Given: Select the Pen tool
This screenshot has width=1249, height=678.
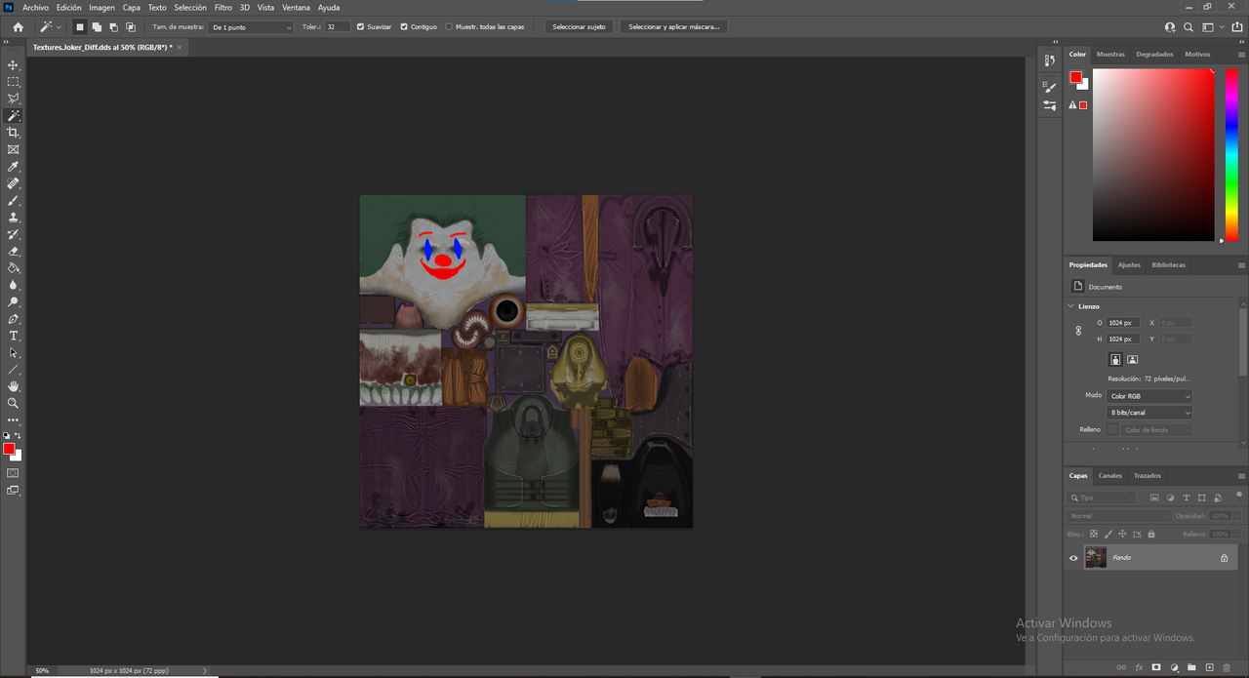Looking at the screenshot, I should 13,319.
